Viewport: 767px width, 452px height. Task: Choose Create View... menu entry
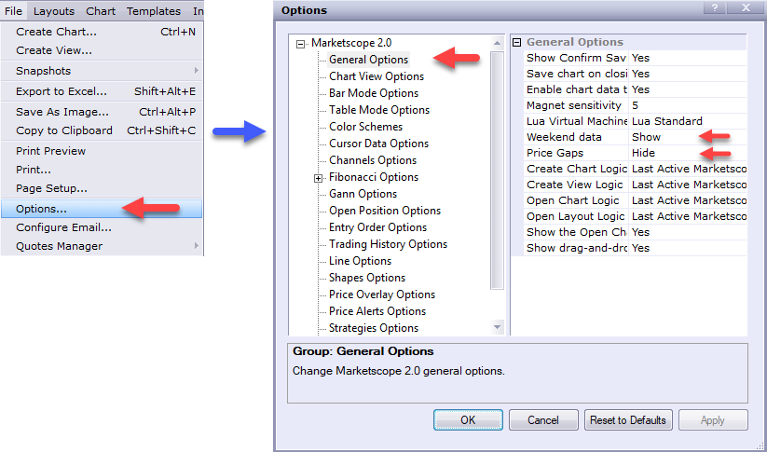(x=102, y=50)
